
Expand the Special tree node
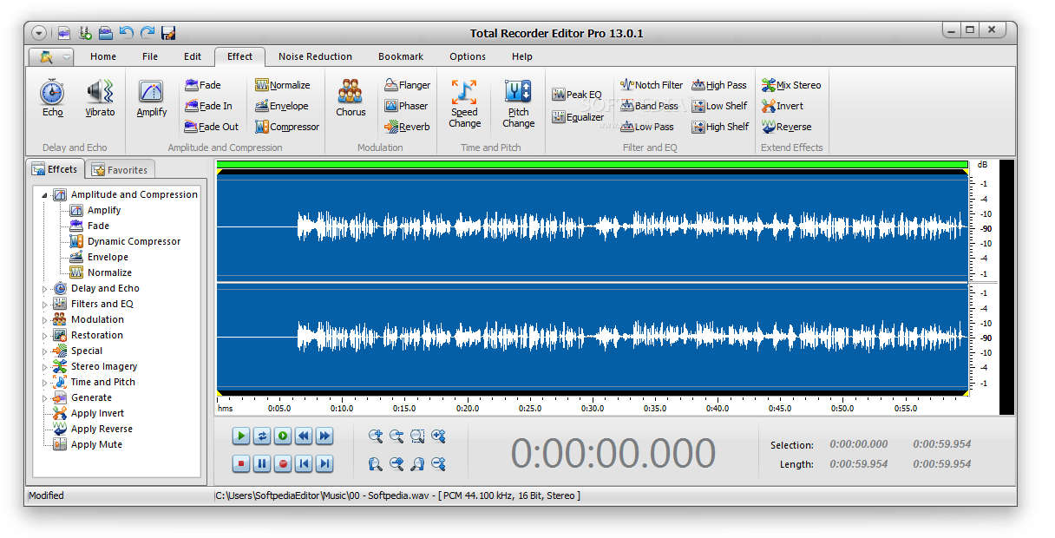[45, 351]
